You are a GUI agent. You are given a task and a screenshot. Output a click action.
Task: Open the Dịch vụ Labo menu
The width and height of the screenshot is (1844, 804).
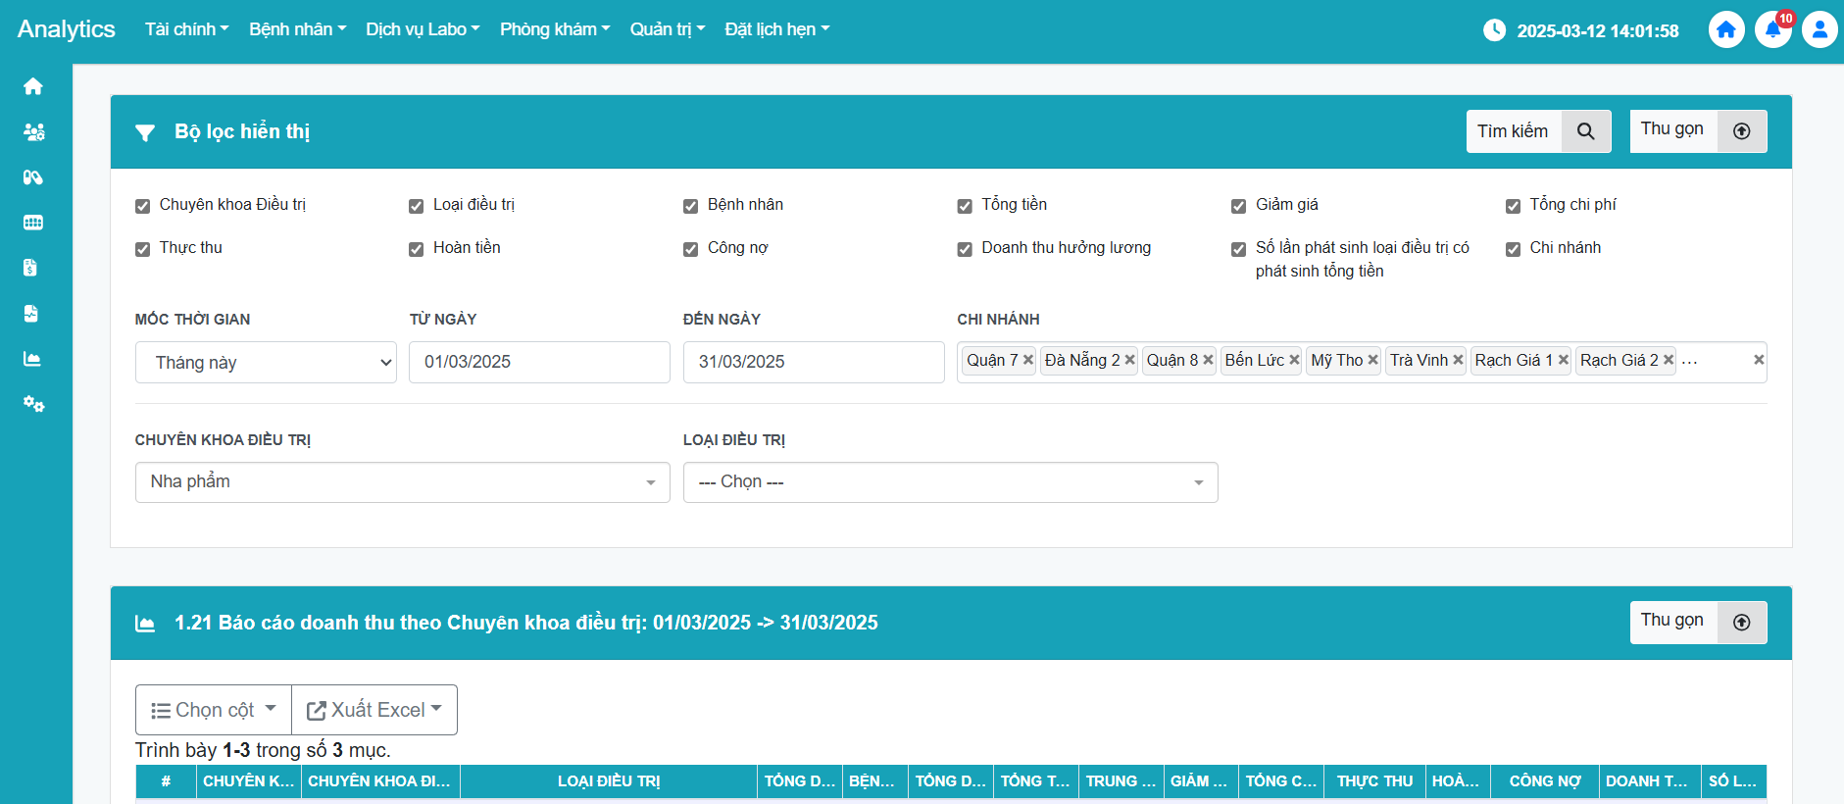tap(423, 29)
